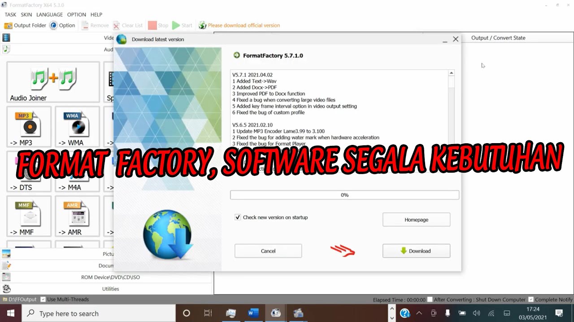Click the '2 Added Docx->PDF' changelog line
This screenshot has height=322, width=574.
(254, 88)
